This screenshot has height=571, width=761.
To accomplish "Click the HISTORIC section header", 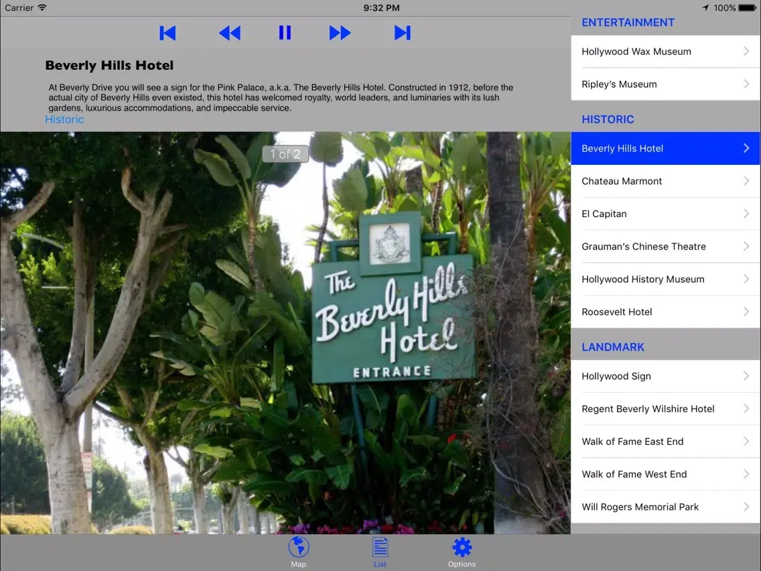I will [608, 119].
